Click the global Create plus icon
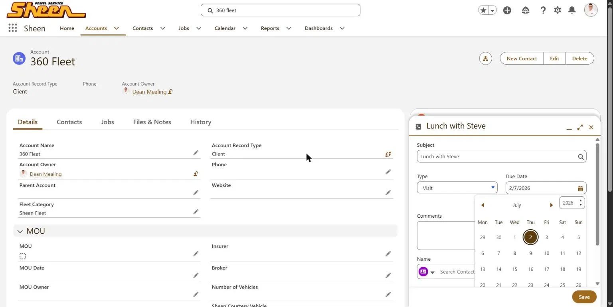Viewport: 613px width, 307px height. [507, 10]
